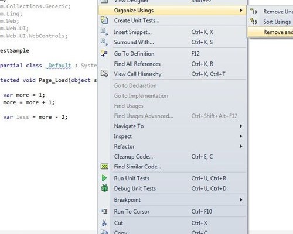Screen dimensions: 293x234
Task: Click the grayed Find Usages Advanced... entry
Action: 172,116
